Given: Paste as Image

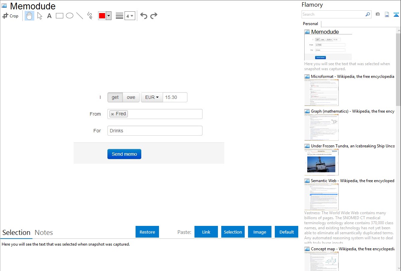Looking at the screenshot, I should coord(260,232).
